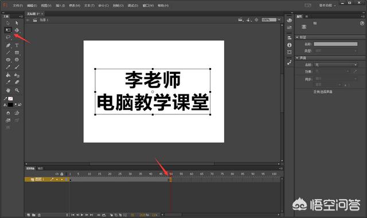
Task: Toggle the lock dot on the timeline layer
Action: 62,180
